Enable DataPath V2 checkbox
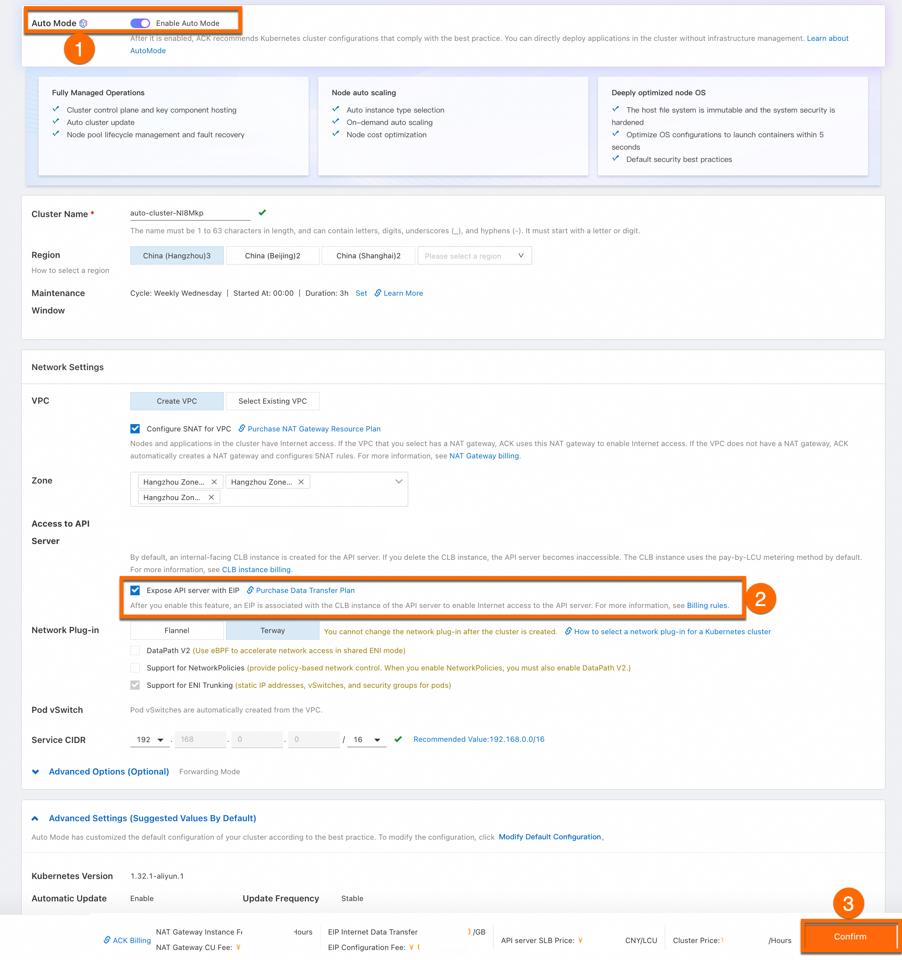This screenshot has height=960, width=902. click(x=135, y=650)
